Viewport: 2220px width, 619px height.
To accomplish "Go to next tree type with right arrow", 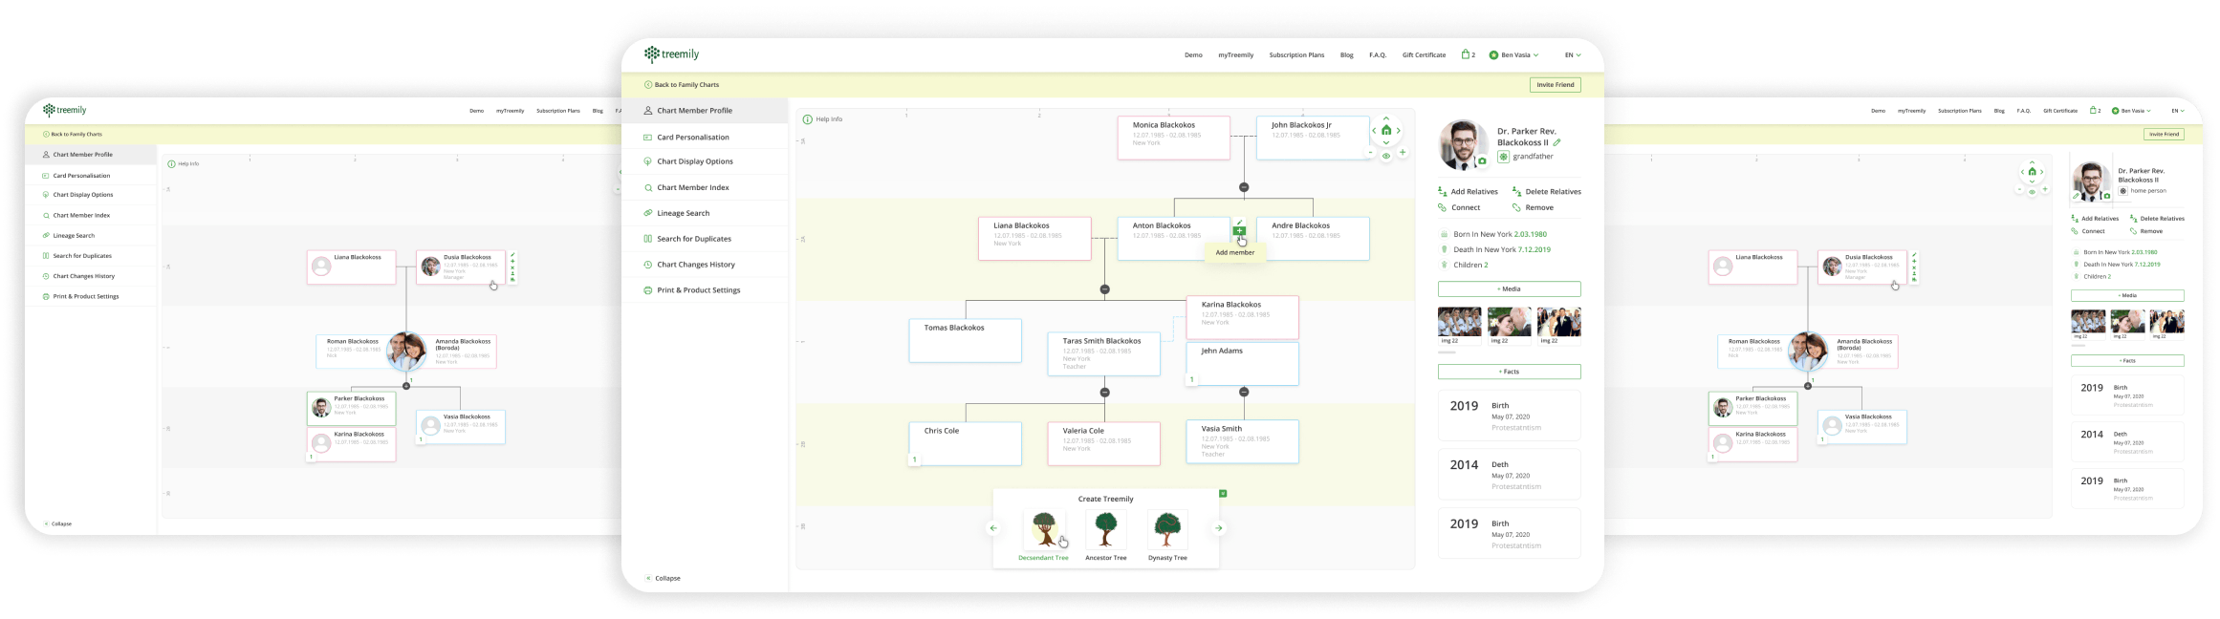I will click(1219, 528).
